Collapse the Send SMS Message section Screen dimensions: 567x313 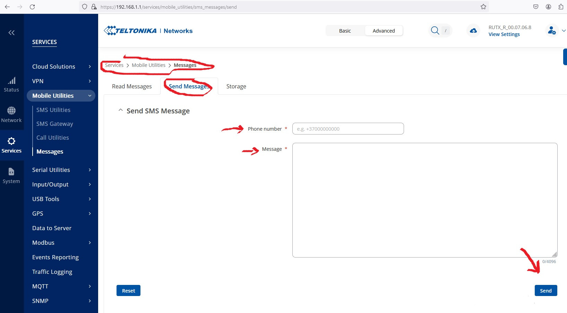[x=121, y=110]
